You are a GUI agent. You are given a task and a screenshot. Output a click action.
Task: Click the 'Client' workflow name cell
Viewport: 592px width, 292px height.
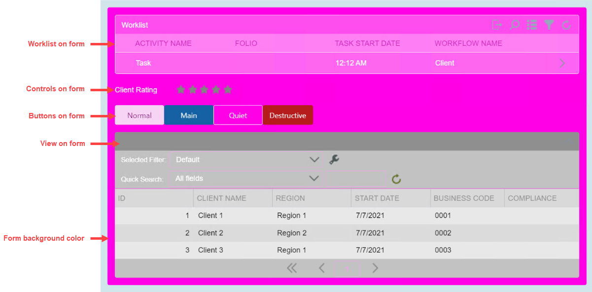(x=445, y=63)
